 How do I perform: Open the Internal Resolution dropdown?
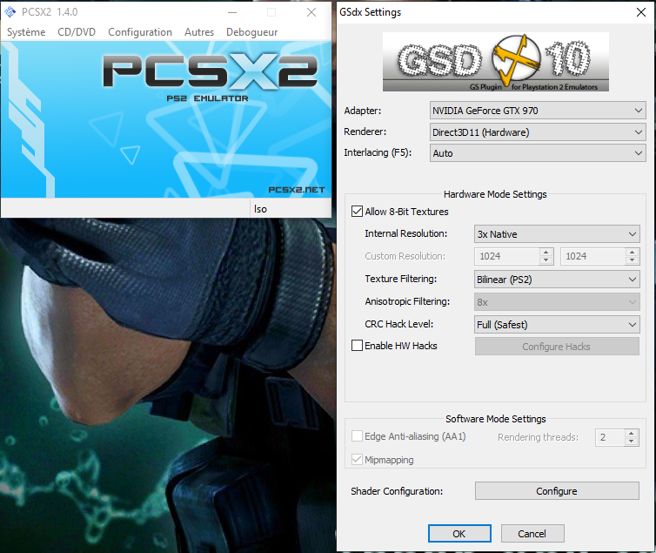pyautogui.click(x=557, y=234)
